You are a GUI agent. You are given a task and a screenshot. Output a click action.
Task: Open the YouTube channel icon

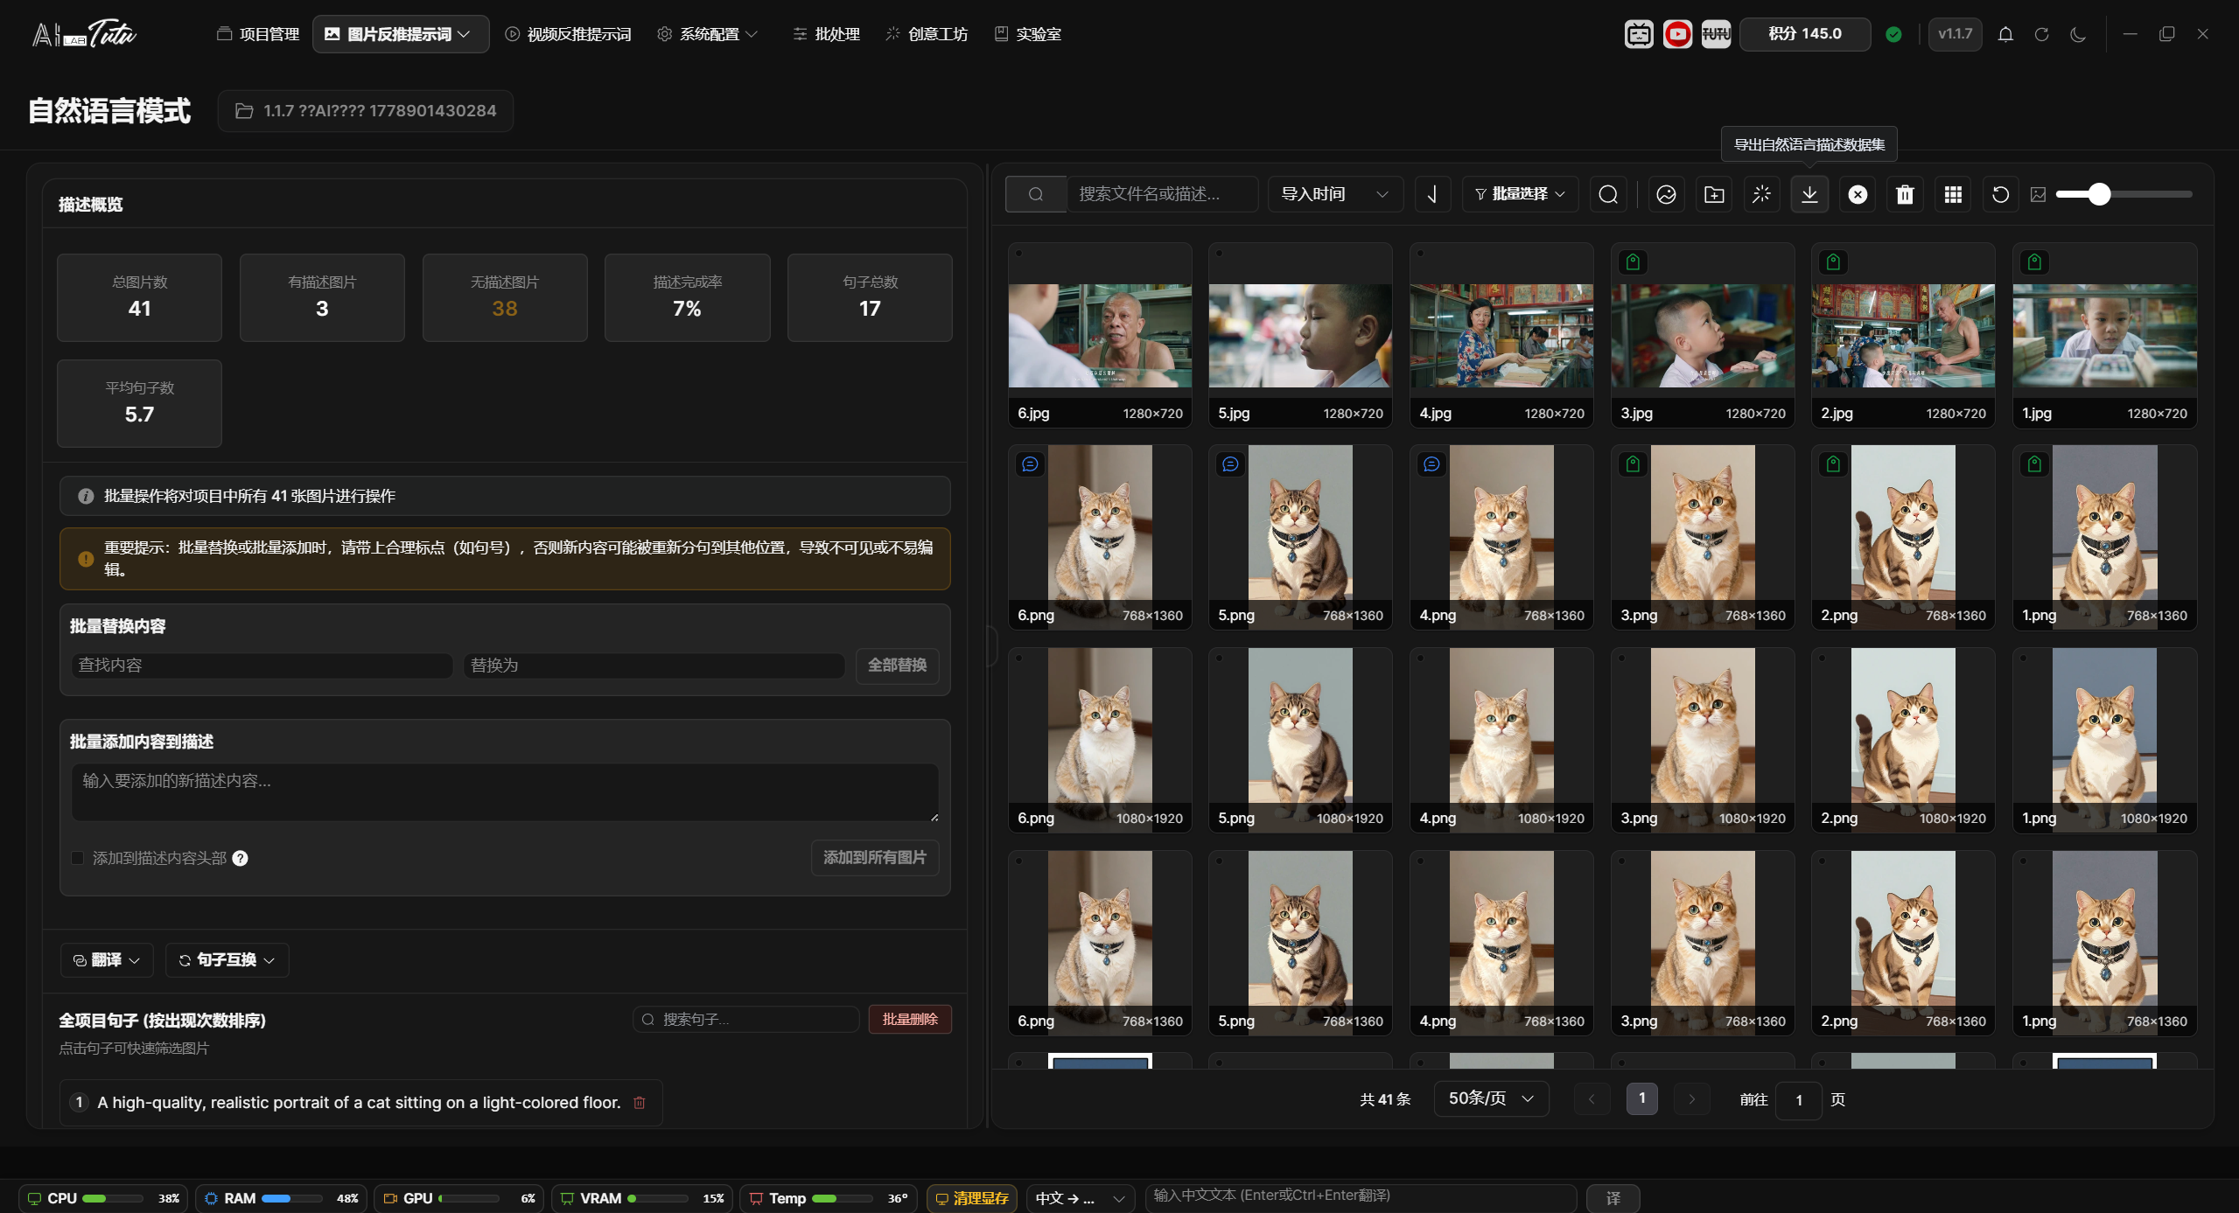(1676, 34)
